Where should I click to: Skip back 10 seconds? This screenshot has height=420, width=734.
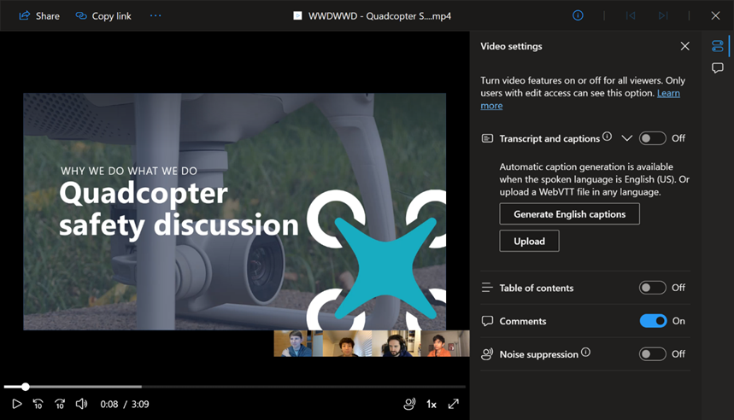point(38,404)
